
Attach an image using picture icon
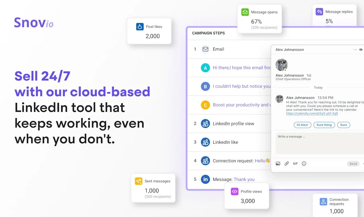pyautogui.click(x=278, y=164)
